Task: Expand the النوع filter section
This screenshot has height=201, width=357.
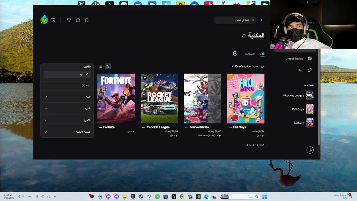Action: tap(67, 97)
